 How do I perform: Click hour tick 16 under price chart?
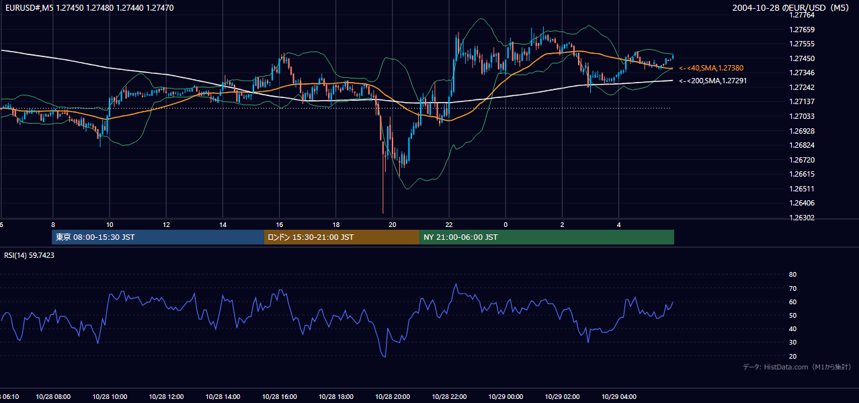pyautogui.click(x=280, y=225)
